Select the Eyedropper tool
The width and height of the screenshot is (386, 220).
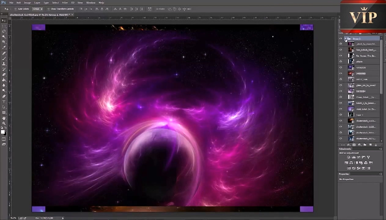(x=4, y=47)
